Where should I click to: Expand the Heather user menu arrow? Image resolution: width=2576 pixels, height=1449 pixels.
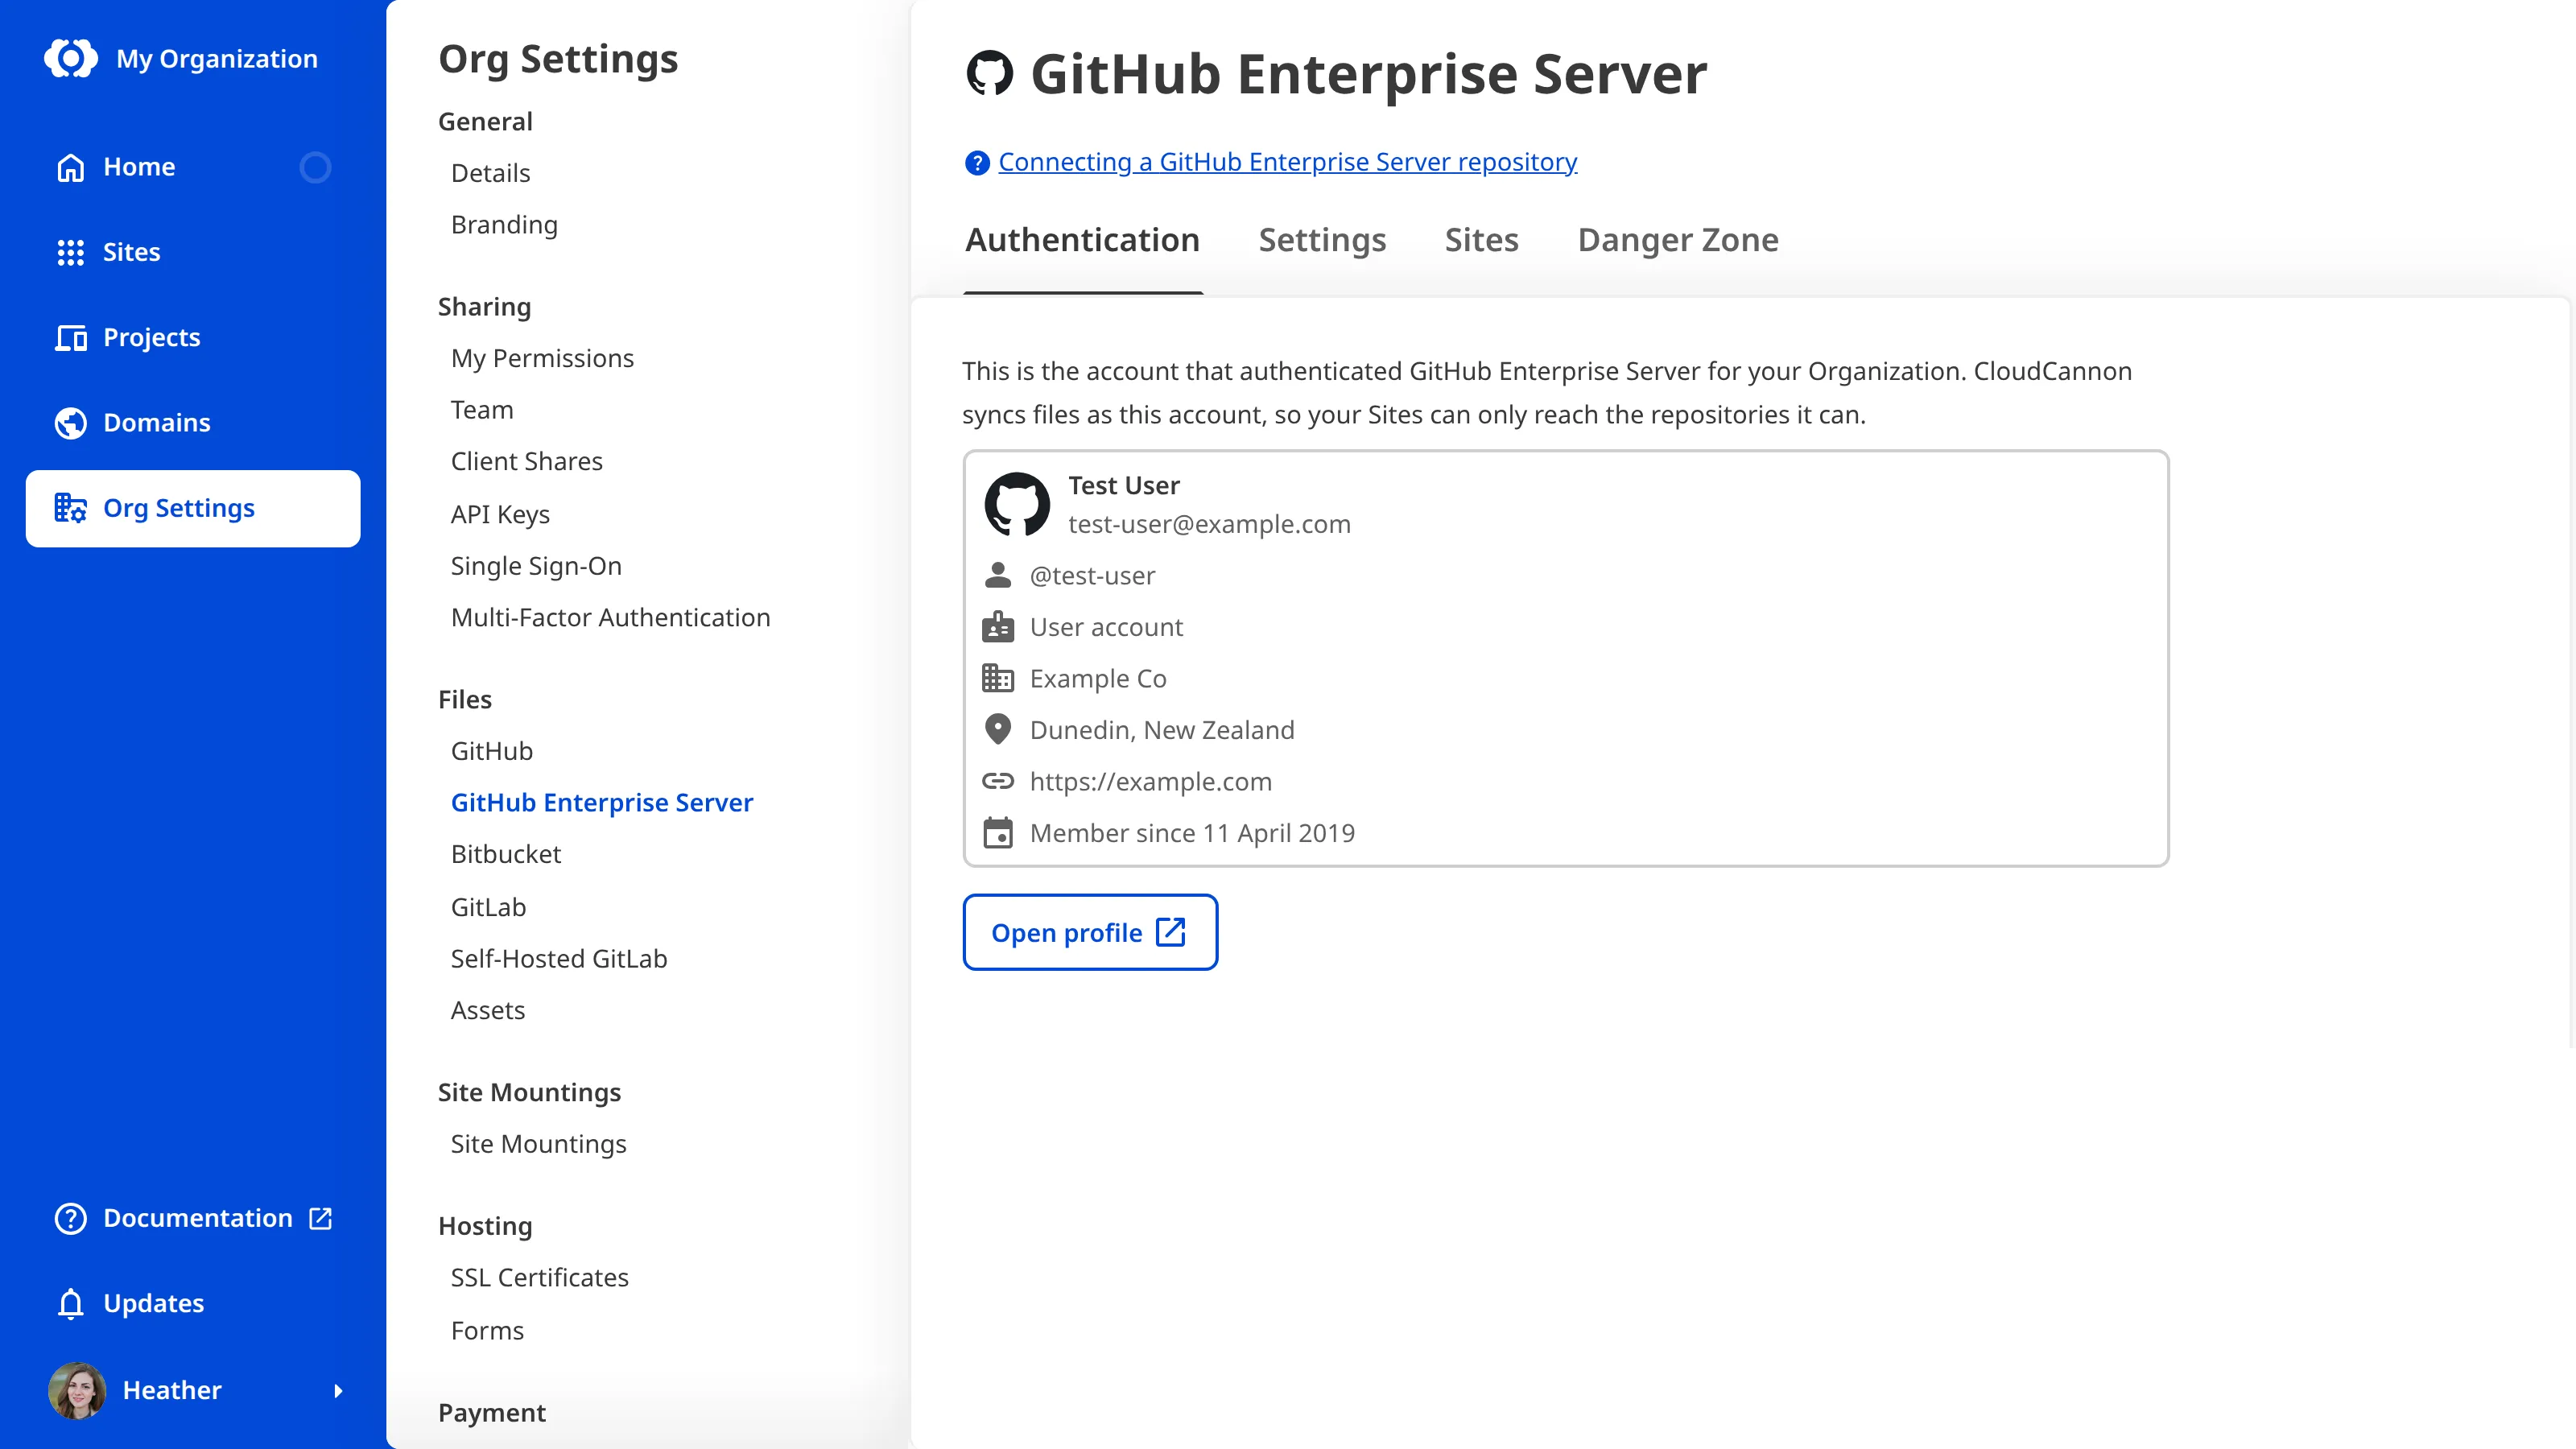click(x=338, y=1391)
